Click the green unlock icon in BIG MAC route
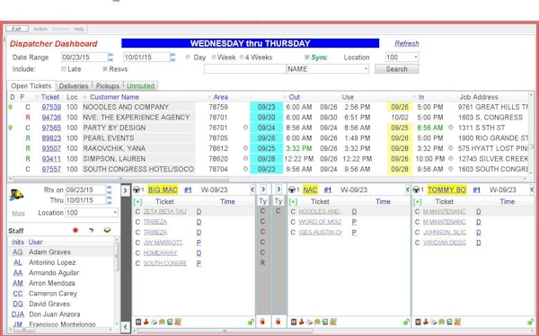The height and width of the screenshot is (336, 539). (x=251, y=322)
